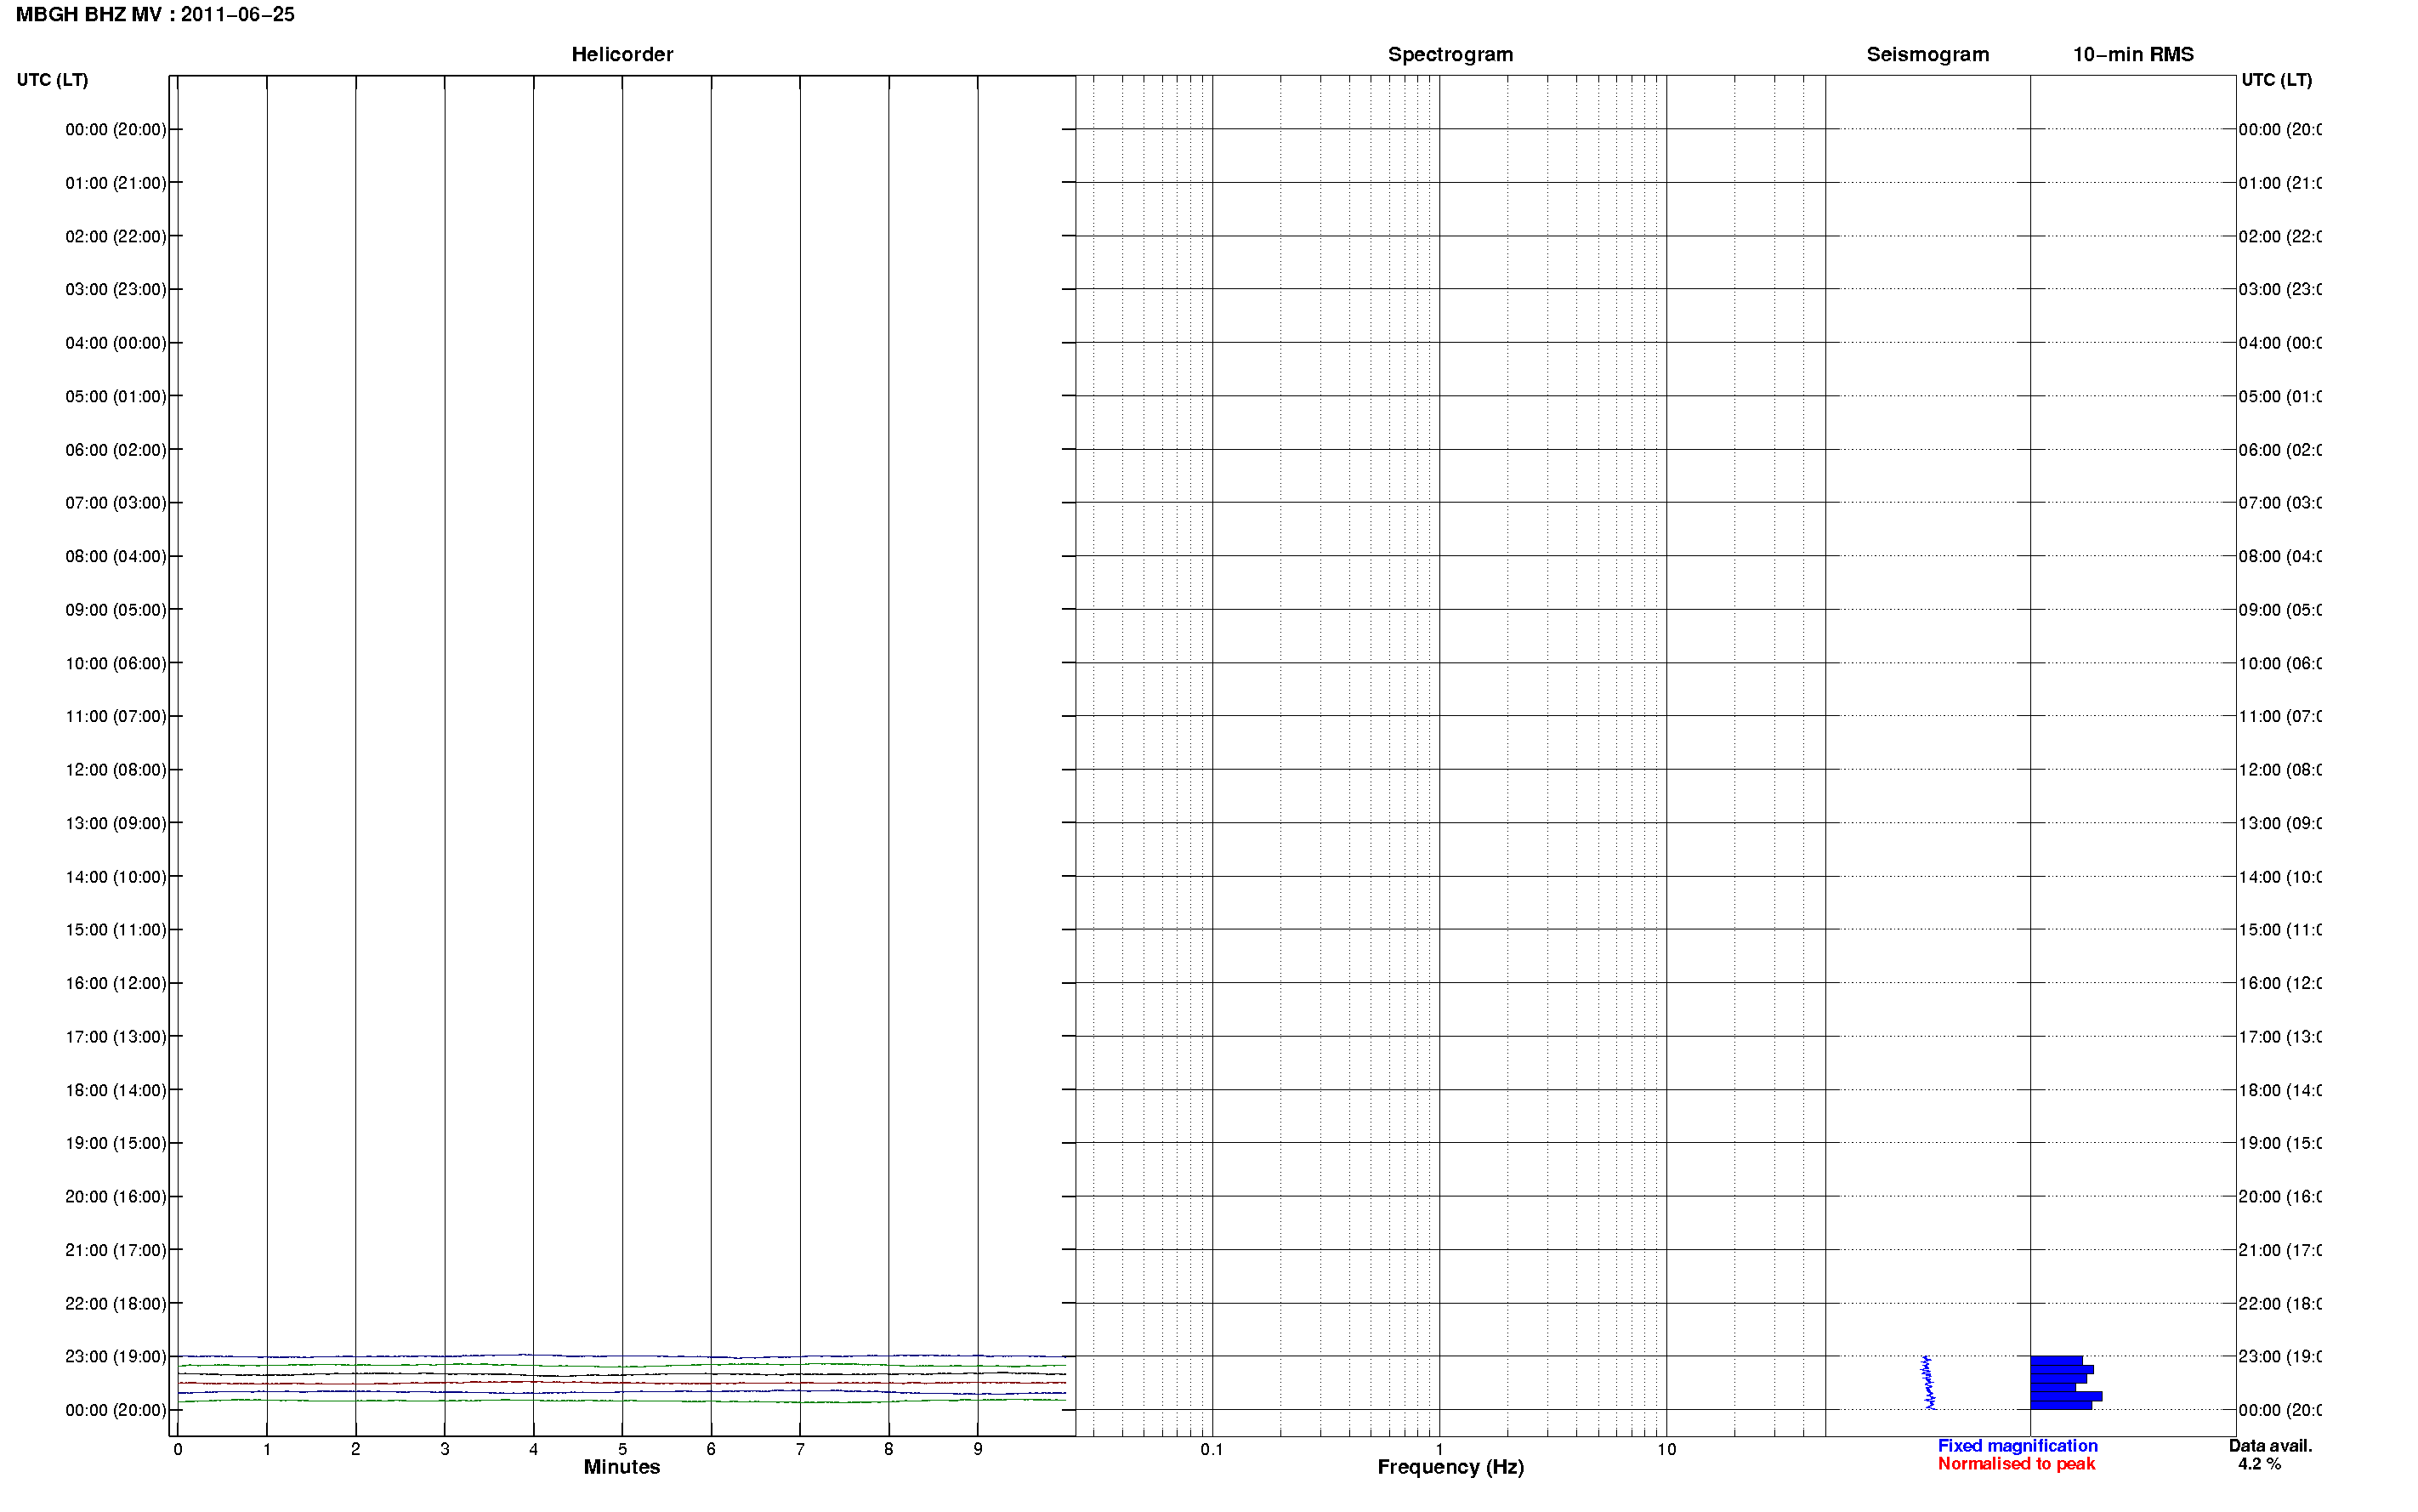Screen dimensions: 2418x1512
Task: Click the left "07:00 (03:00)" time label
Action: [x=116, y=503]
